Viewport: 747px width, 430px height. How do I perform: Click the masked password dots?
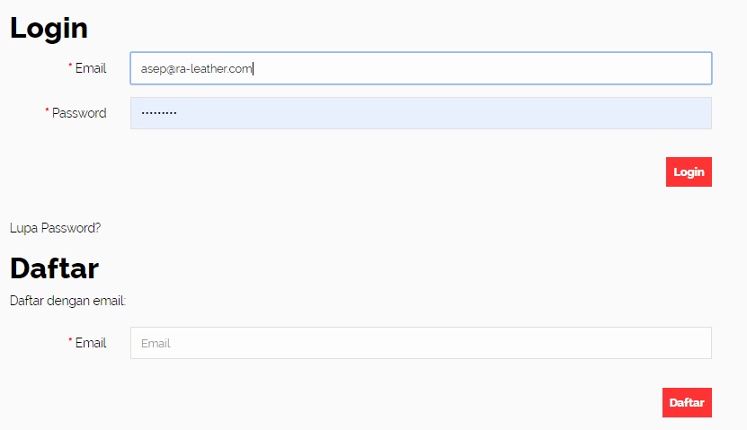[x=159, y=113]
